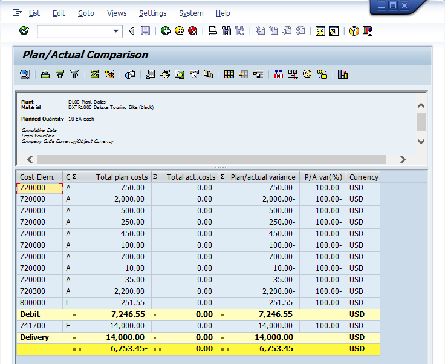Click the white left triangle beside command field
445x364 pixels.
[131, 31]
